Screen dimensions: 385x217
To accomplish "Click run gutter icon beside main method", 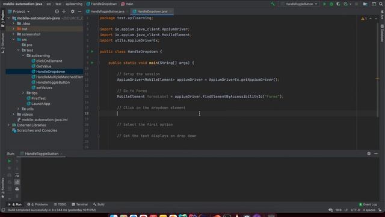I will [92, 63].
